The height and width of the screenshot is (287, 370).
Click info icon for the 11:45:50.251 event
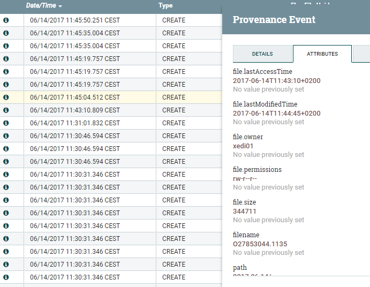point(6,20)
